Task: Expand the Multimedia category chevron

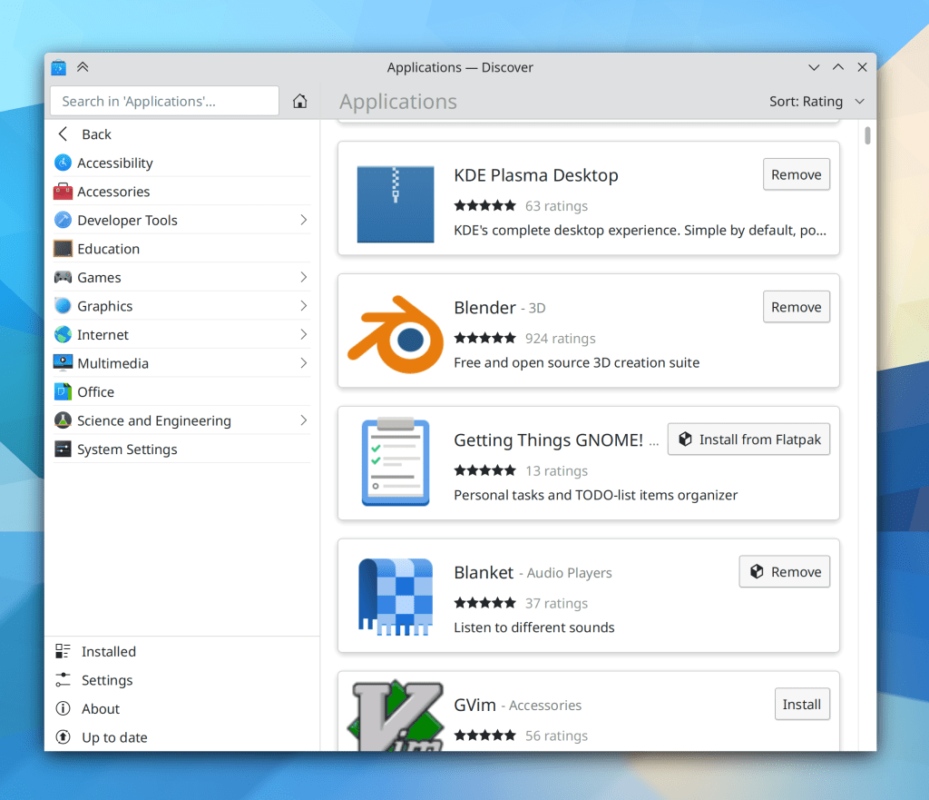Action: 303,363
